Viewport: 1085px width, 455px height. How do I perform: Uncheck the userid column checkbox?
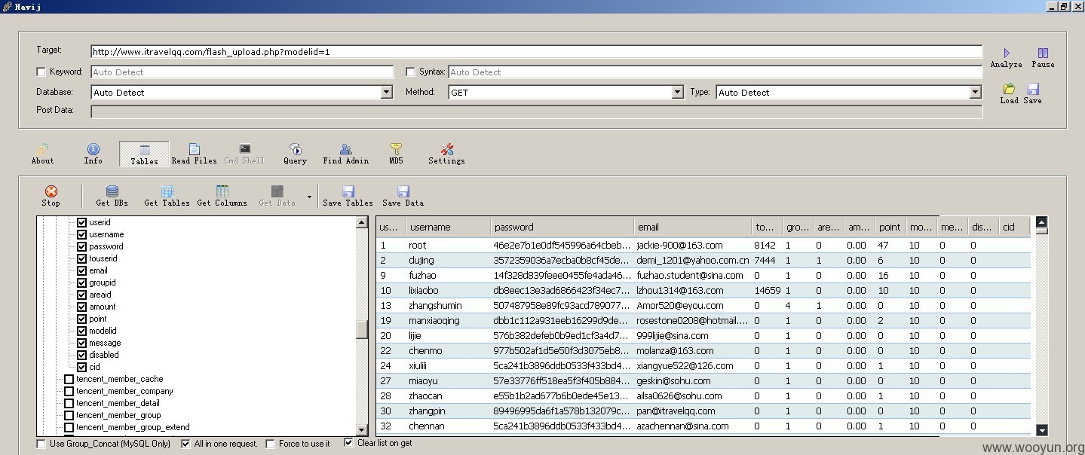82,222
